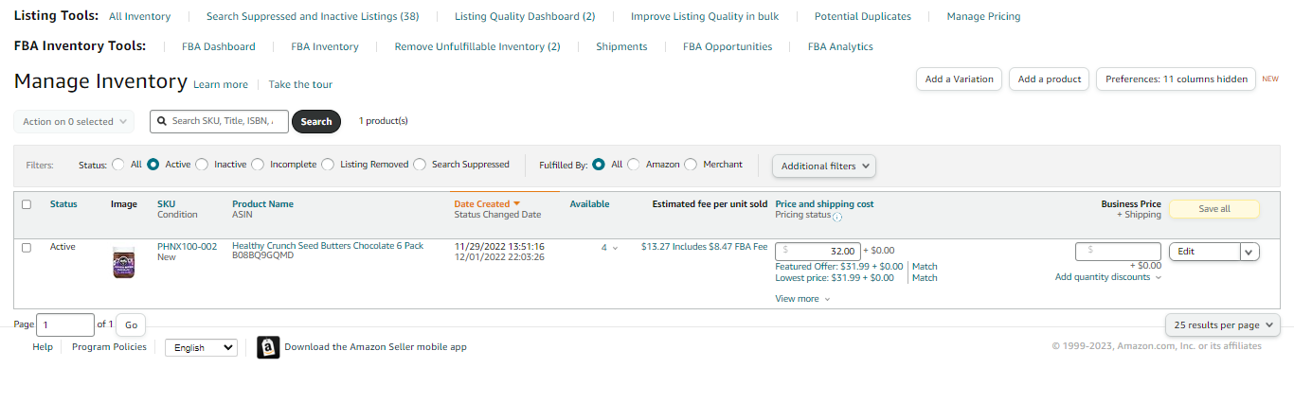The image size is (1294, 403).
Task: Click the Amazon Seller mobile app icon
Action: (x=268, y=347)
